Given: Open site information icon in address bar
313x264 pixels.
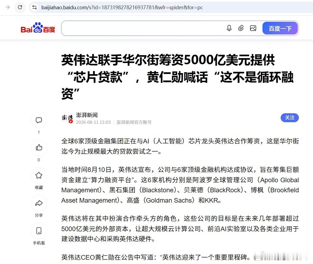Looking at the screenshot, I should 34,7.
